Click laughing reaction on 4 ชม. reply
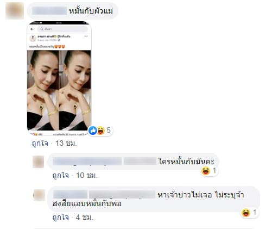The height and width of the screenshot is (229, 278). coord(246,213)
